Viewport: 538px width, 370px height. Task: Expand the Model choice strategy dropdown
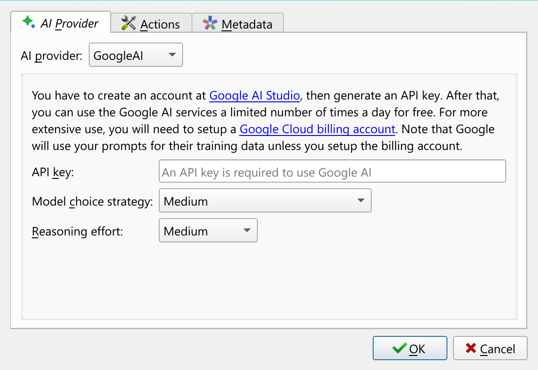265,201
